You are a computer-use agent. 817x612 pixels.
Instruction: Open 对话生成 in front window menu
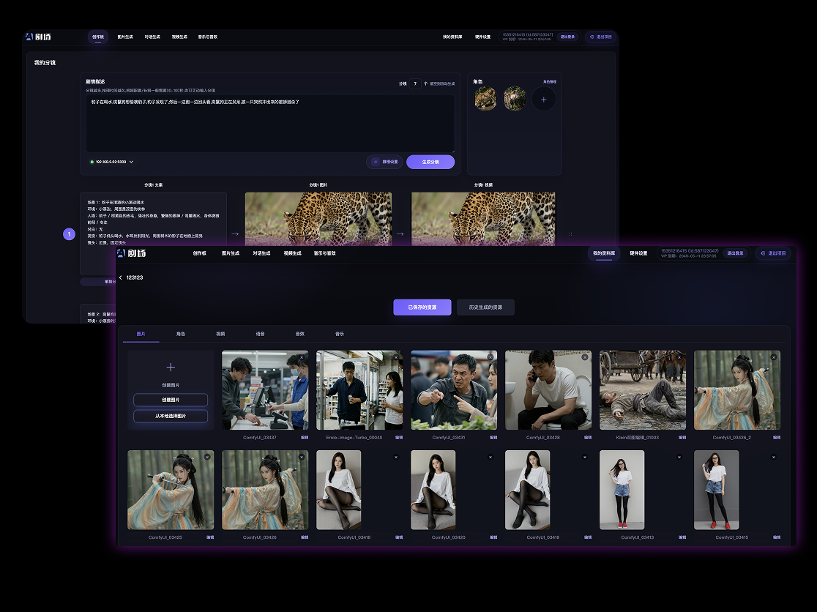(x=261, y=253)
